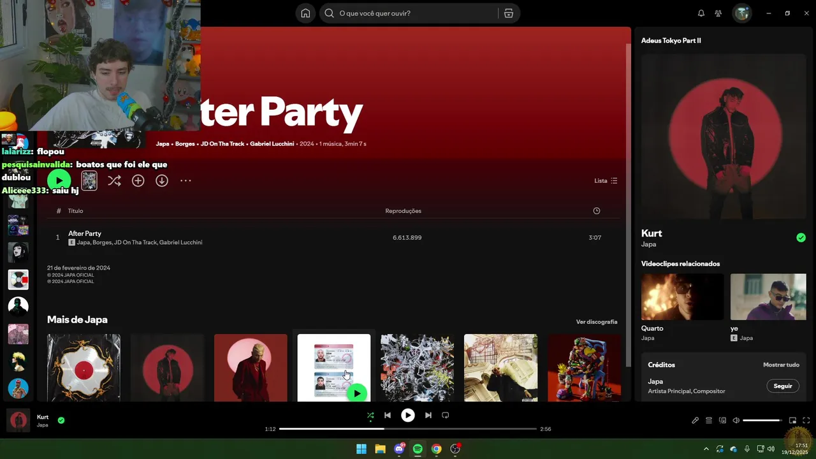Screen dimensions: 816x459
Task: Open the mini player icon
Action: tap(792, 421)
